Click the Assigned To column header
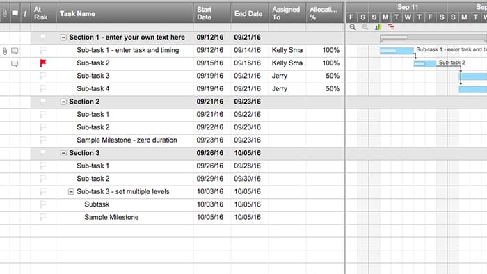This screenshot has width=487, height=274. coord(287,13)
